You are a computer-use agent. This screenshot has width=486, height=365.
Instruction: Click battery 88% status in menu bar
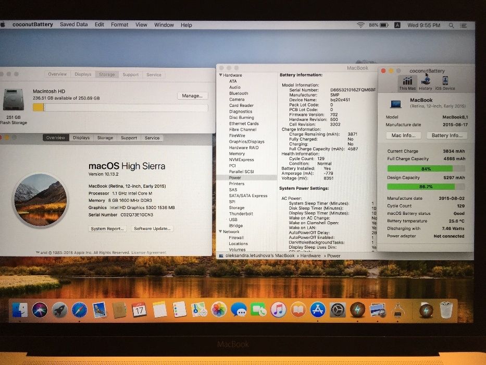[379, 25]
